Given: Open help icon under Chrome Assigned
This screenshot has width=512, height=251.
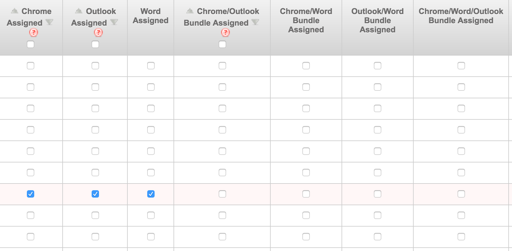Looking at the screenshot, I should [34, 32].
